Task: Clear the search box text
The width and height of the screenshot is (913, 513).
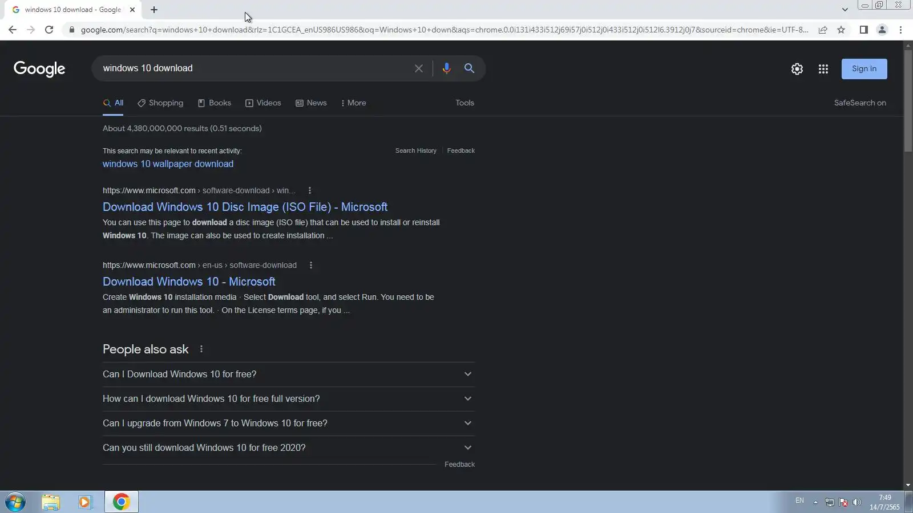Action: tap(419, 68)
